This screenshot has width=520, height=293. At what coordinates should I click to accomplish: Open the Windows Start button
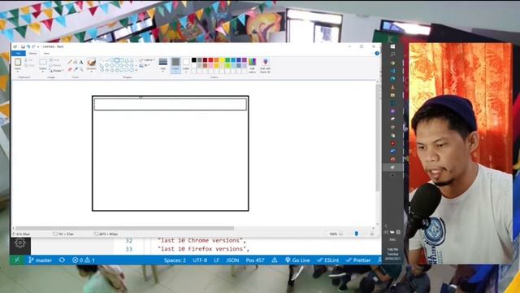pyautogui.click(x=392, y=47)
